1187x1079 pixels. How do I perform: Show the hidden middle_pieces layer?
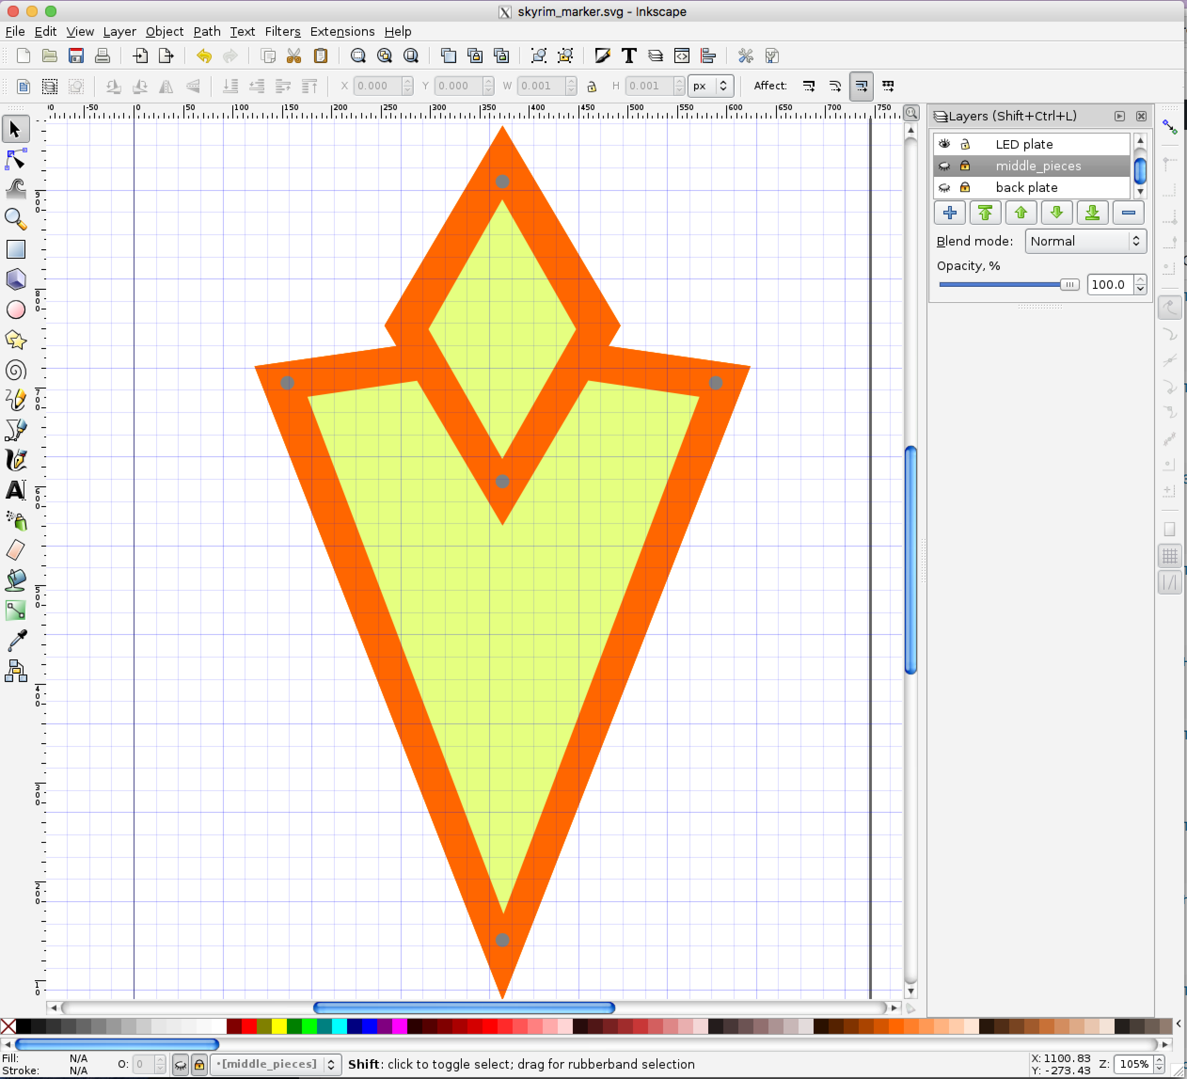[x=944, y=166]
